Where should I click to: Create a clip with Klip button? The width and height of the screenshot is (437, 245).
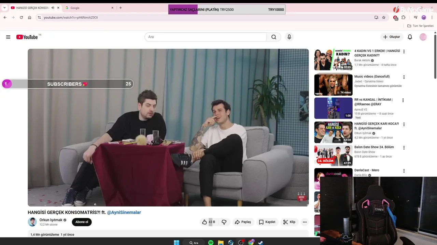tap(289, 222)
